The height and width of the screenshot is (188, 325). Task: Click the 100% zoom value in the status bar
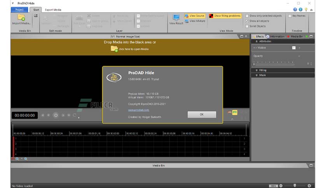point(273,186)
